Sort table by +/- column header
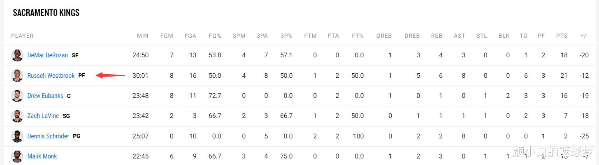 coord(584,36)
